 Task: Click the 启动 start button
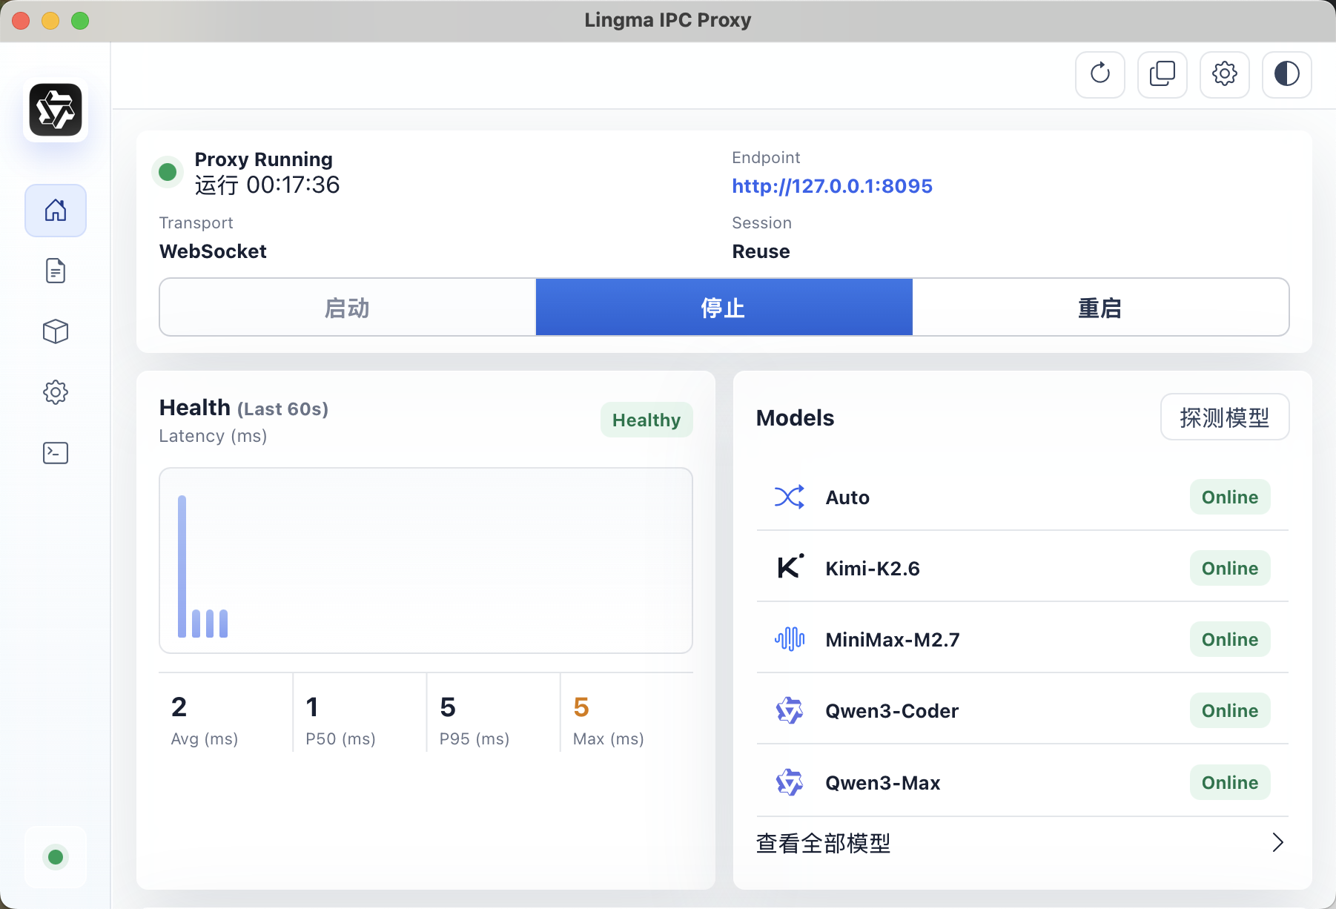(x=348, y=308)
